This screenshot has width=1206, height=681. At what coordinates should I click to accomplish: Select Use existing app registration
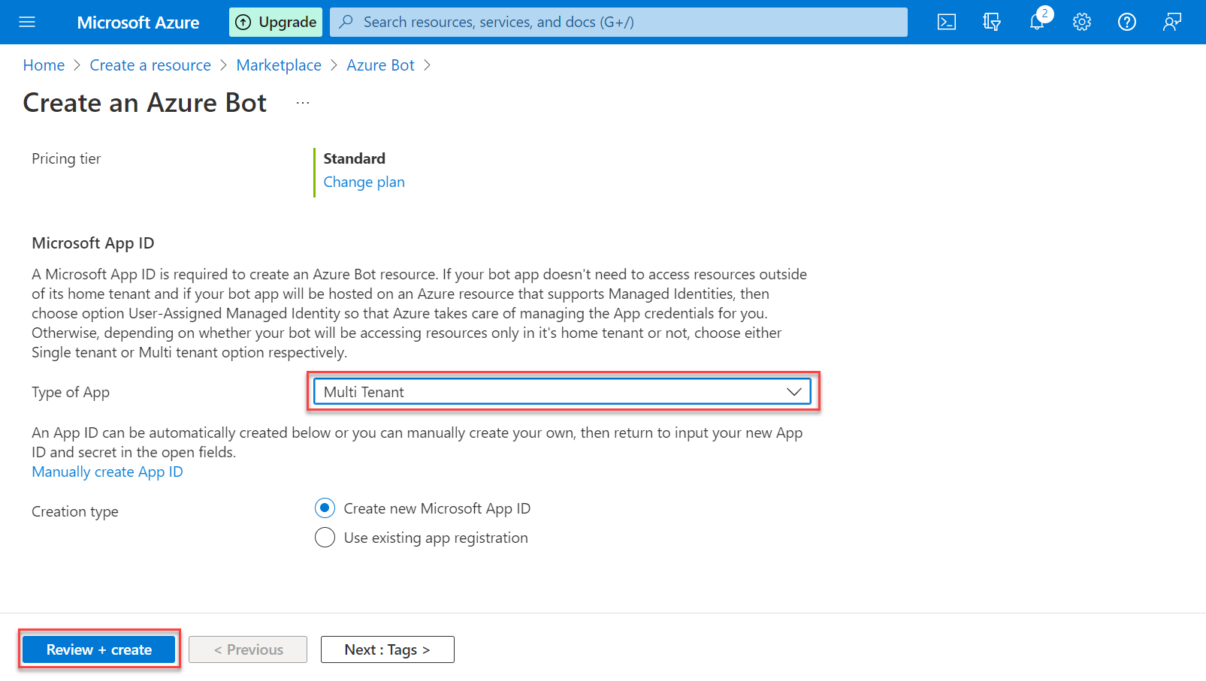(x=325, y=538)
